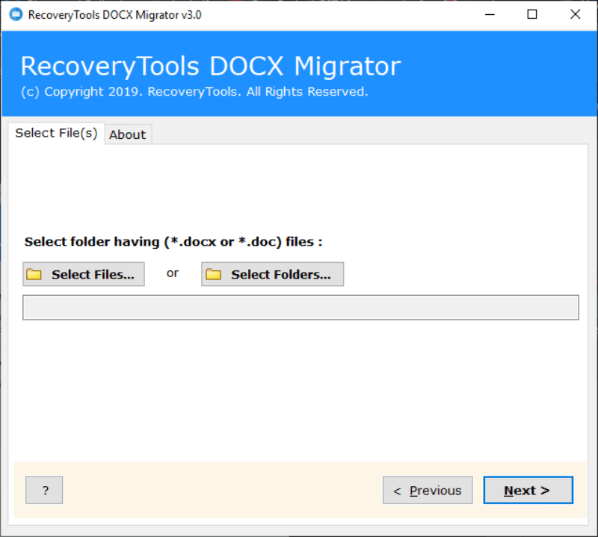This screenshot has height=537, width=598.
Task: Click the bottom action bar area
Action: [x=224, y=490]
